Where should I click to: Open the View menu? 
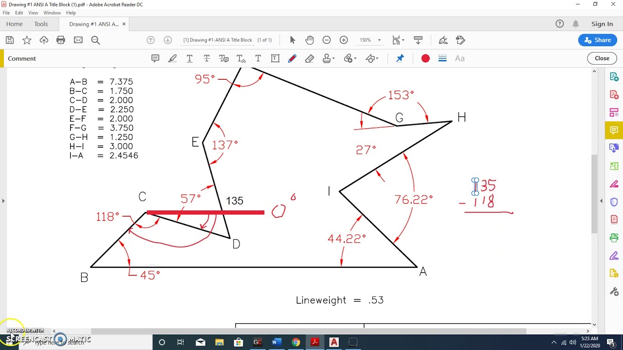coord(33,13)
